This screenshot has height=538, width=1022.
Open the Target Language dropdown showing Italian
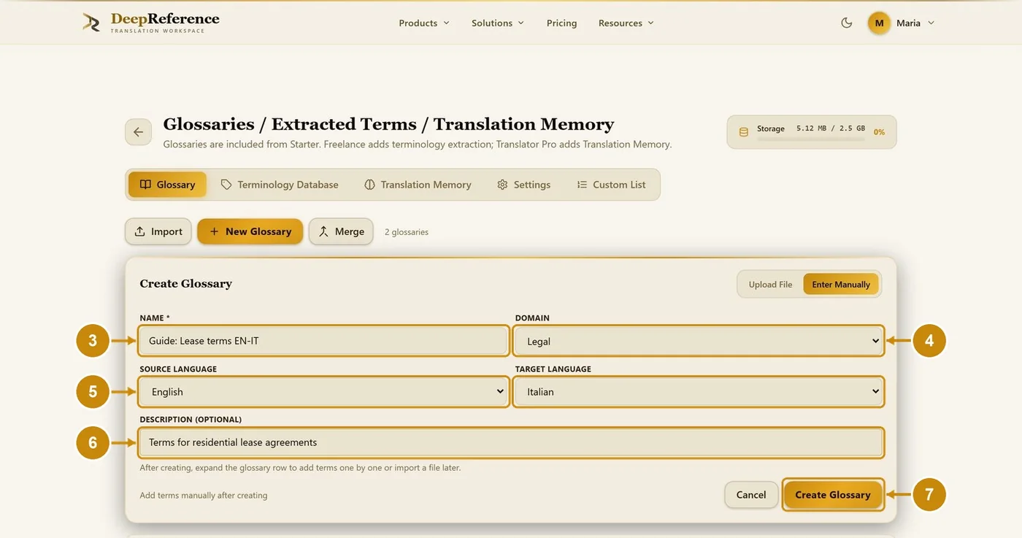(699, 392)
